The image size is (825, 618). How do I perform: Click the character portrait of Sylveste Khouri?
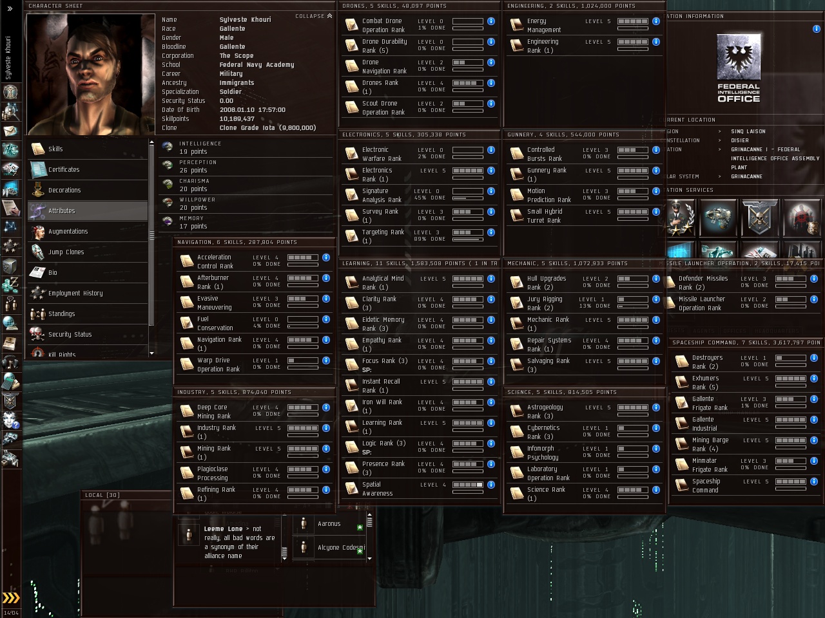coord(91,75)
